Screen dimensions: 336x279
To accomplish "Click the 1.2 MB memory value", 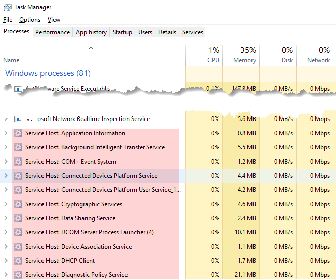I will (247, 162).
